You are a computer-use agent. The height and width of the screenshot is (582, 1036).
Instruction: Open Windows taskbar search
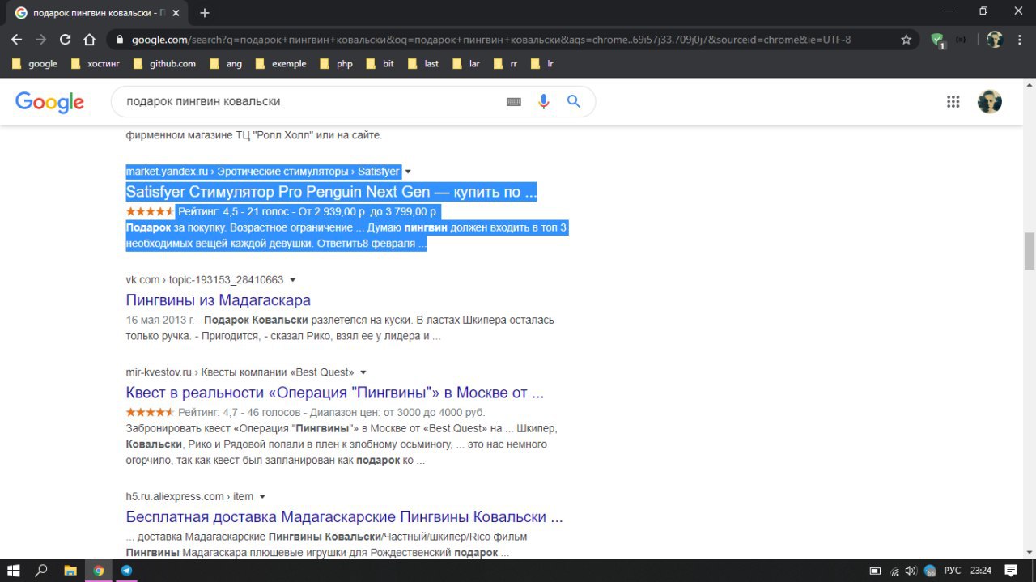click(x=41, y=570)
